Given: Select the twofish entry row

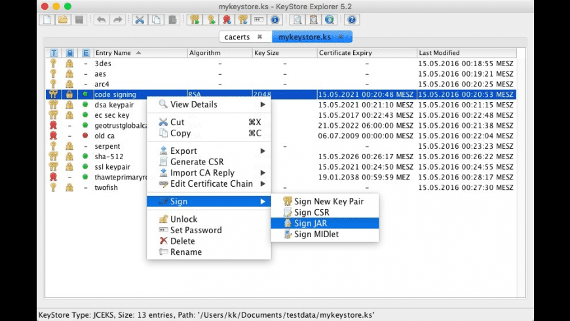Looking at the screenshot, I should coord(107,187).
